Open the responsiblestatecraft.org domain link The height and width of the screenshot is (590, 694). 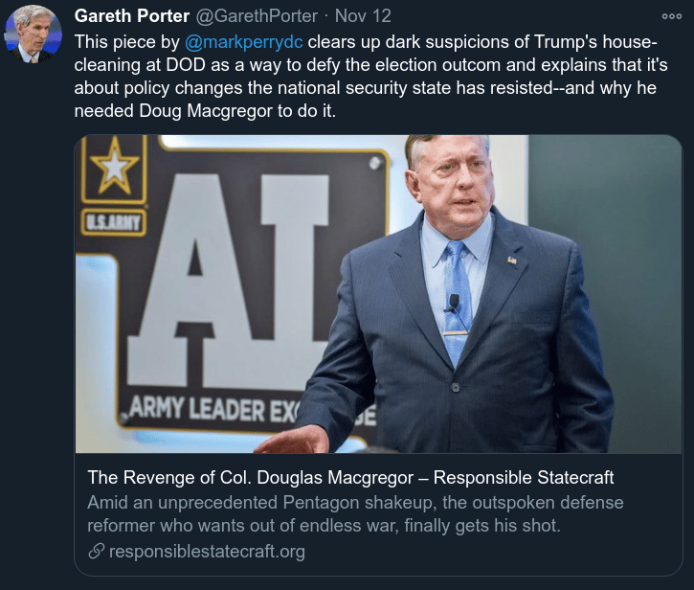(x=207, y=552)
